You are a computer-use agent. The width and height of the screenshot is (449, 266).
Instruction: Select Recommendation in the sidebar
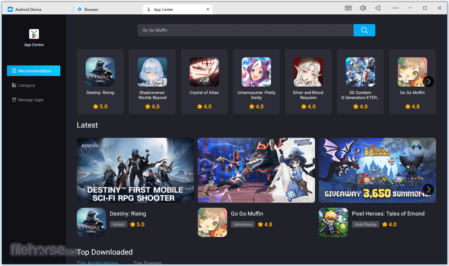[x=34, y=71]
